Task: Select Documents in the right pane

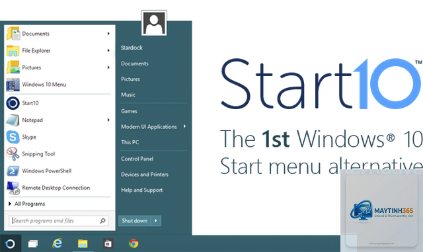Action: (135, 63)
